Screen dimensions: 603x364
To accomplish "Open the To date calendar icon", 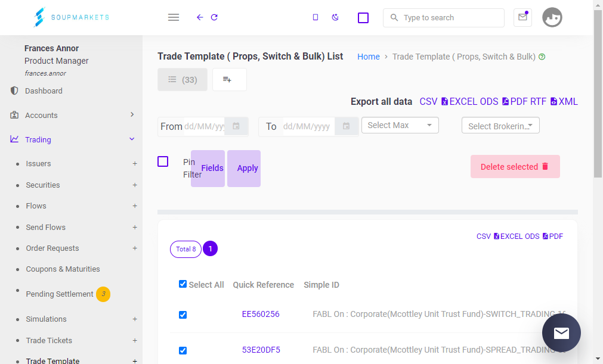I will (x=346, y=126).
